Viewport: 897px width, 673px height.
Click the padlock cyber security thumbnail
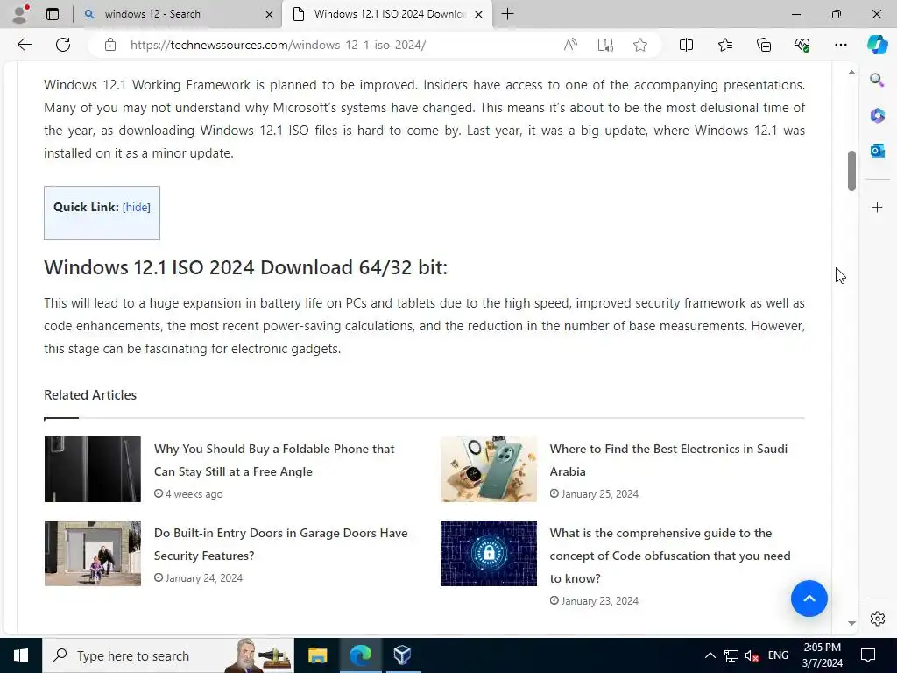(489, 554)
